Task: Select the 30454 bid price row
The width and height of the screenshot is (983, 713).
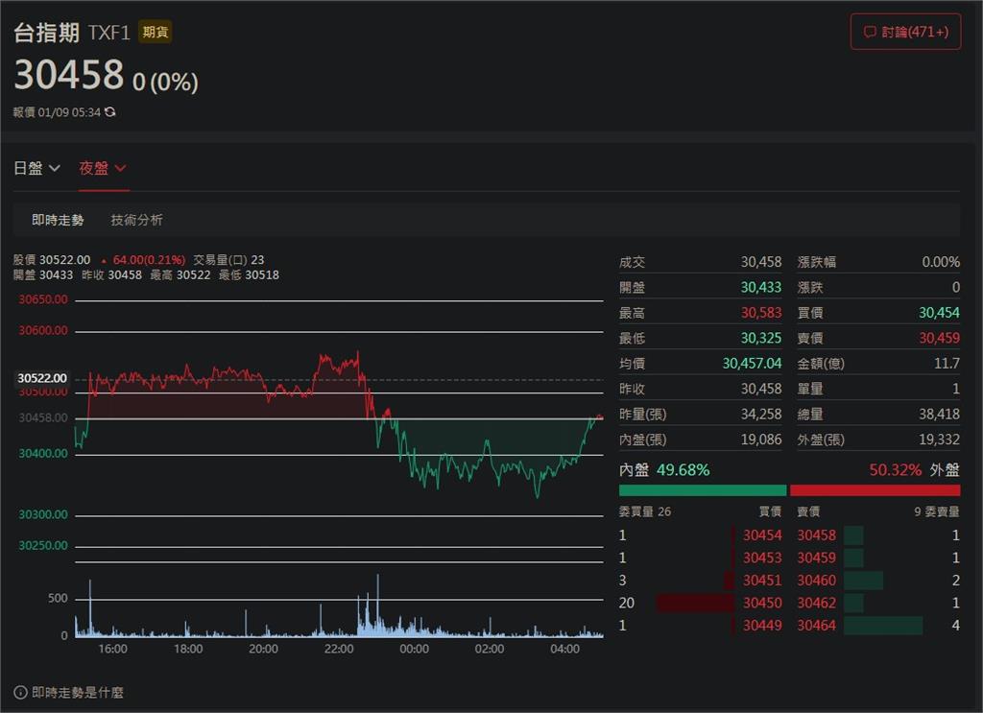Action: (762, 535)
